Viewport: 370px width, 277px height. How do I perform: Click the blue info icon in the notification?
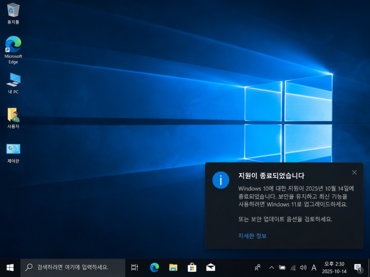coord(221,180)
